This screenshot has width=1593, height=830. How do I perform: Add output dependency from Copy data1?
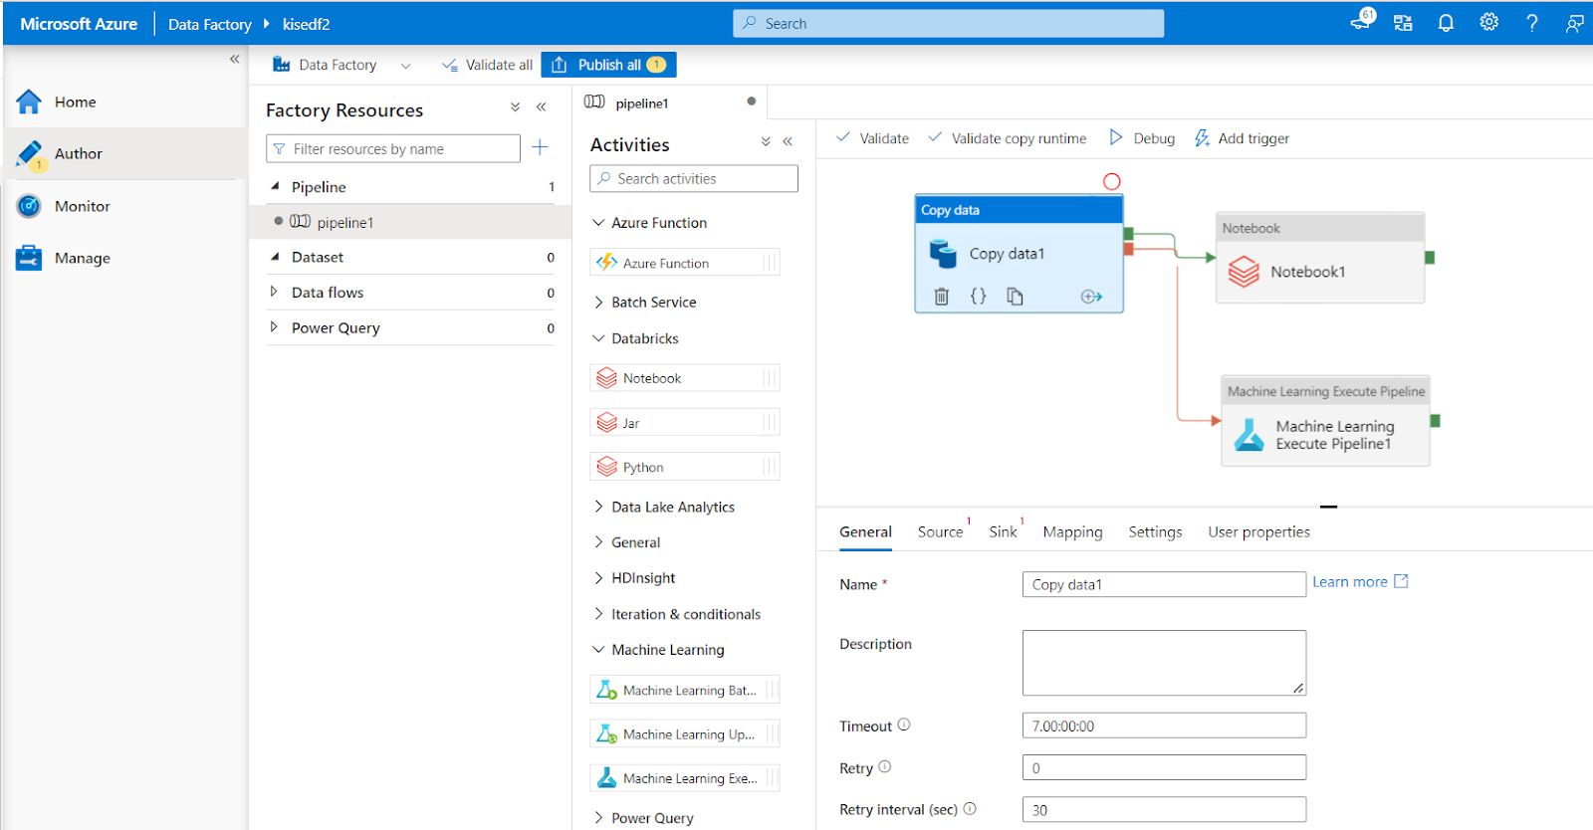click(x=1091, y=296)
